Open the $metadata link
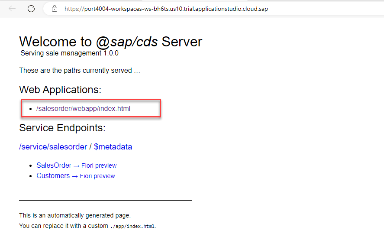The width and height of the screenshot is (384, 250). 113,147
